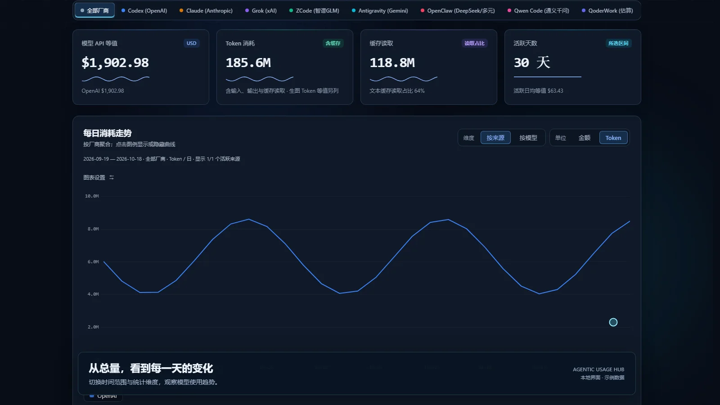The image size is (720, 405).
Task: Filter by Claude (Anthropic) vendor
Action: coord(206,10)
